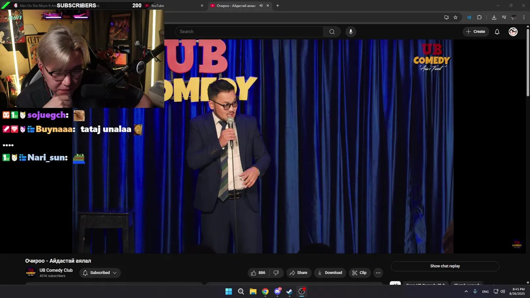Open File Explorer from taskbar
Image resolution: width=530 pixels, height=298 pixels.
click(253, 291)
